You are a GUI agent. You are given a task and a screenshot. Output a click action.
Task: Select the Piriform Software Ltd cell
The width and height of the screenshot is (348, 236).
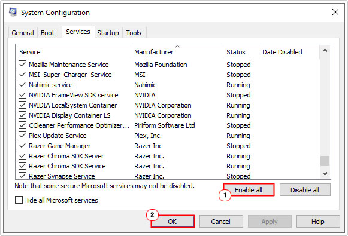pos(165,125)
